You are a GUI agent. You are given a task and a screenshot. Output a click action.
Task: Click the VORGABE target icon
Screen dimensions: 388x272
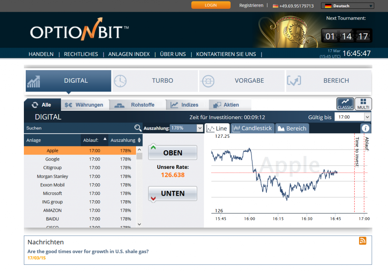(208, 81)
